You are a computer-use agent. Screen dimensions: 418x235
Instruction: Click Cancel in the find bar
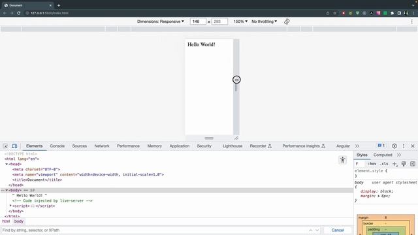click(x=338, y=230)
